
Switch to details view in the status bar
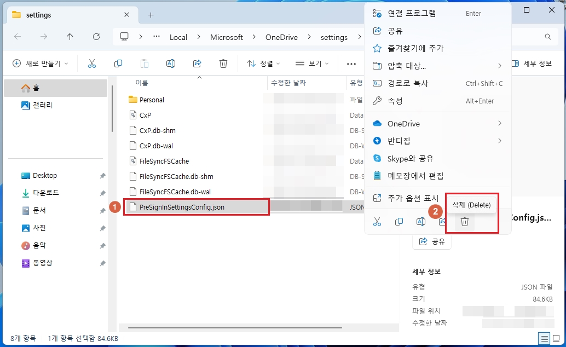544,338
